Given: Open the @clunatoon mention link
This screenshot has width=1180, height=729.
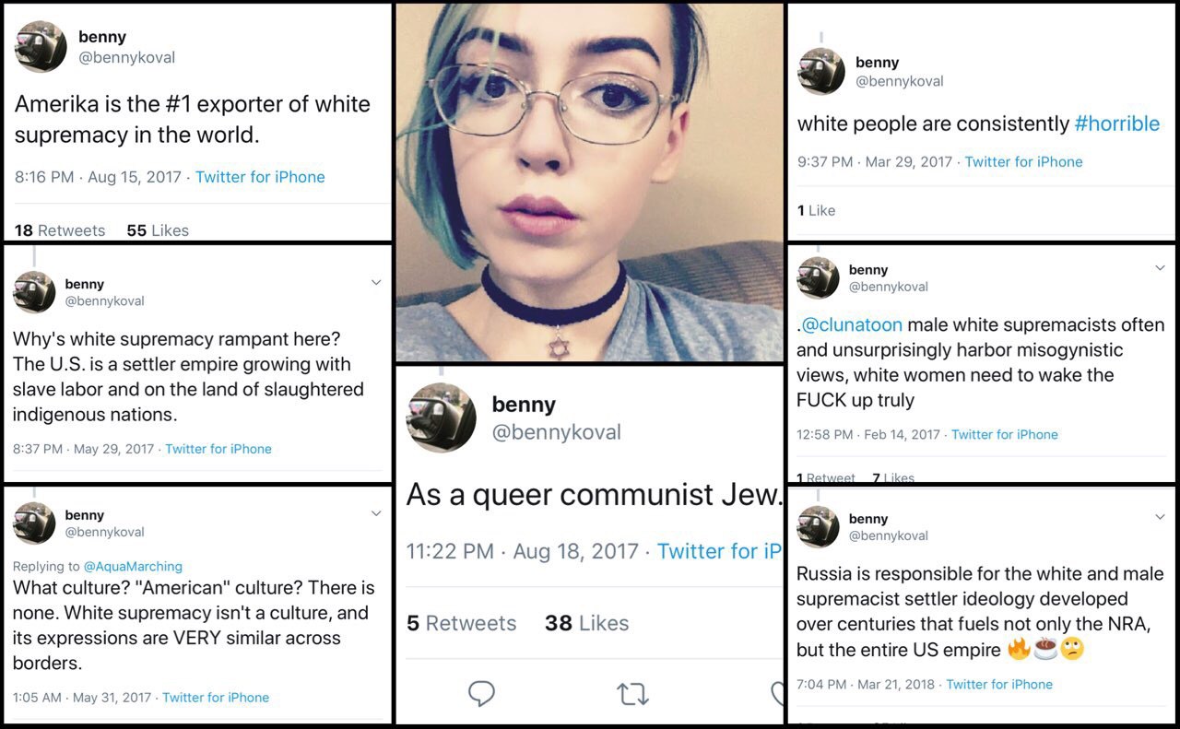Looking at the screenshot, I should point(852,324).
